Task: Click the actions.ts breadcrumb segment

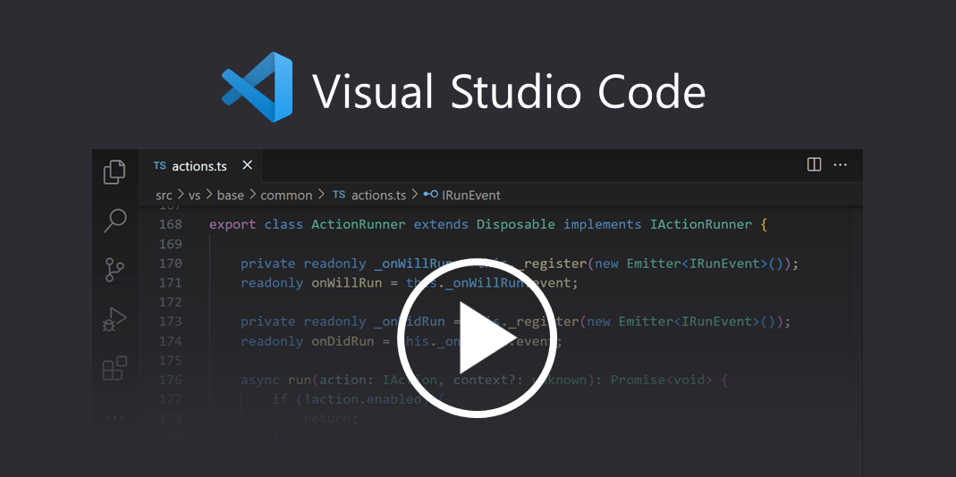Action: [x=369, y=196]
